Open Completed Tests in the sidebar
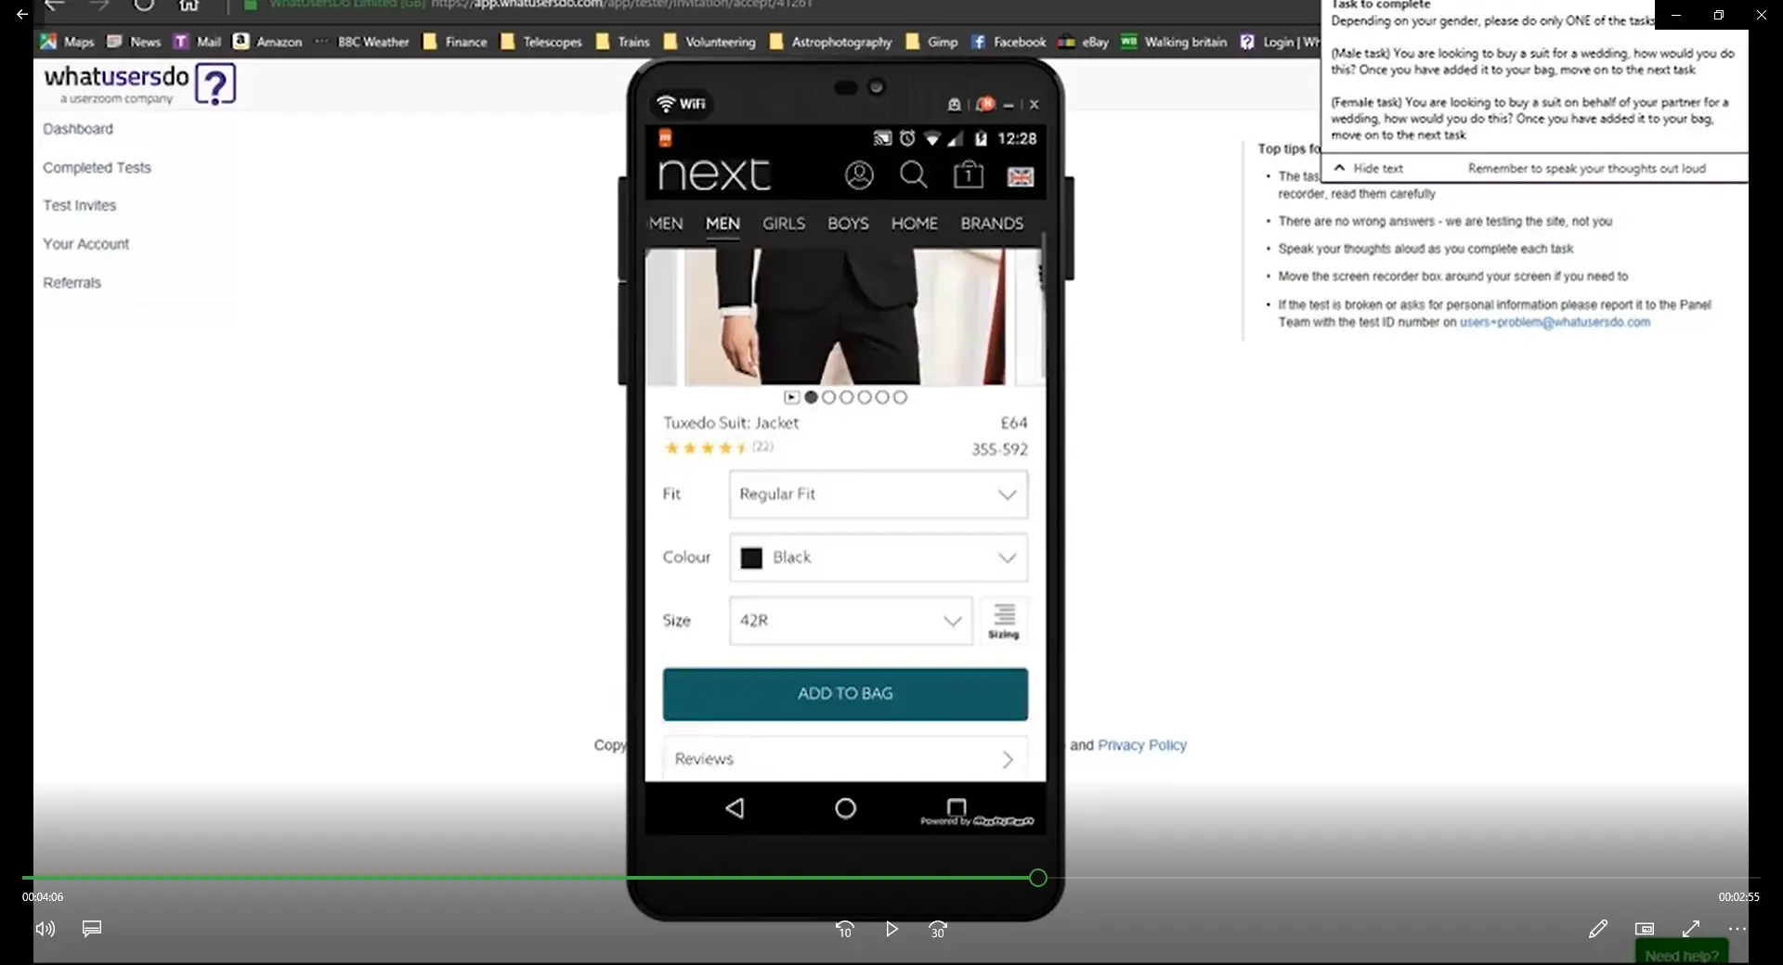 click(x=97, y=168)
